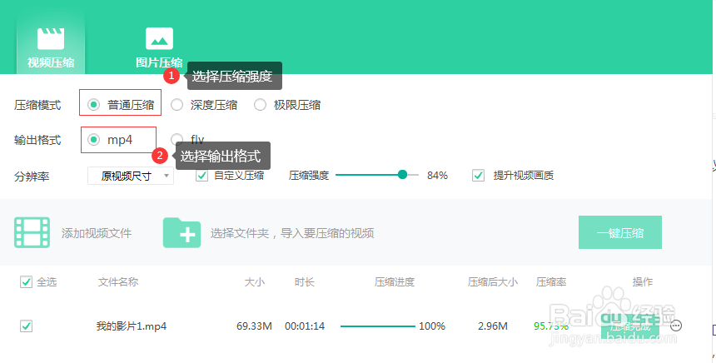Viewport: 716px width, 363px height.
Task: Click the 100% compression progress bar
Action: pyautogui.click(x=378, y=326)
